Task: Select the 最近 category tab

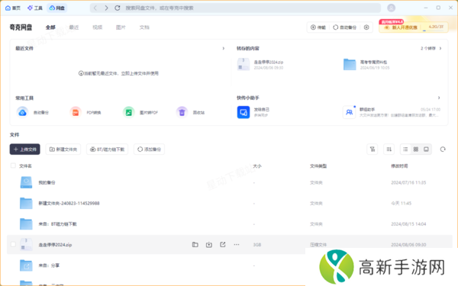Action: 74,27
